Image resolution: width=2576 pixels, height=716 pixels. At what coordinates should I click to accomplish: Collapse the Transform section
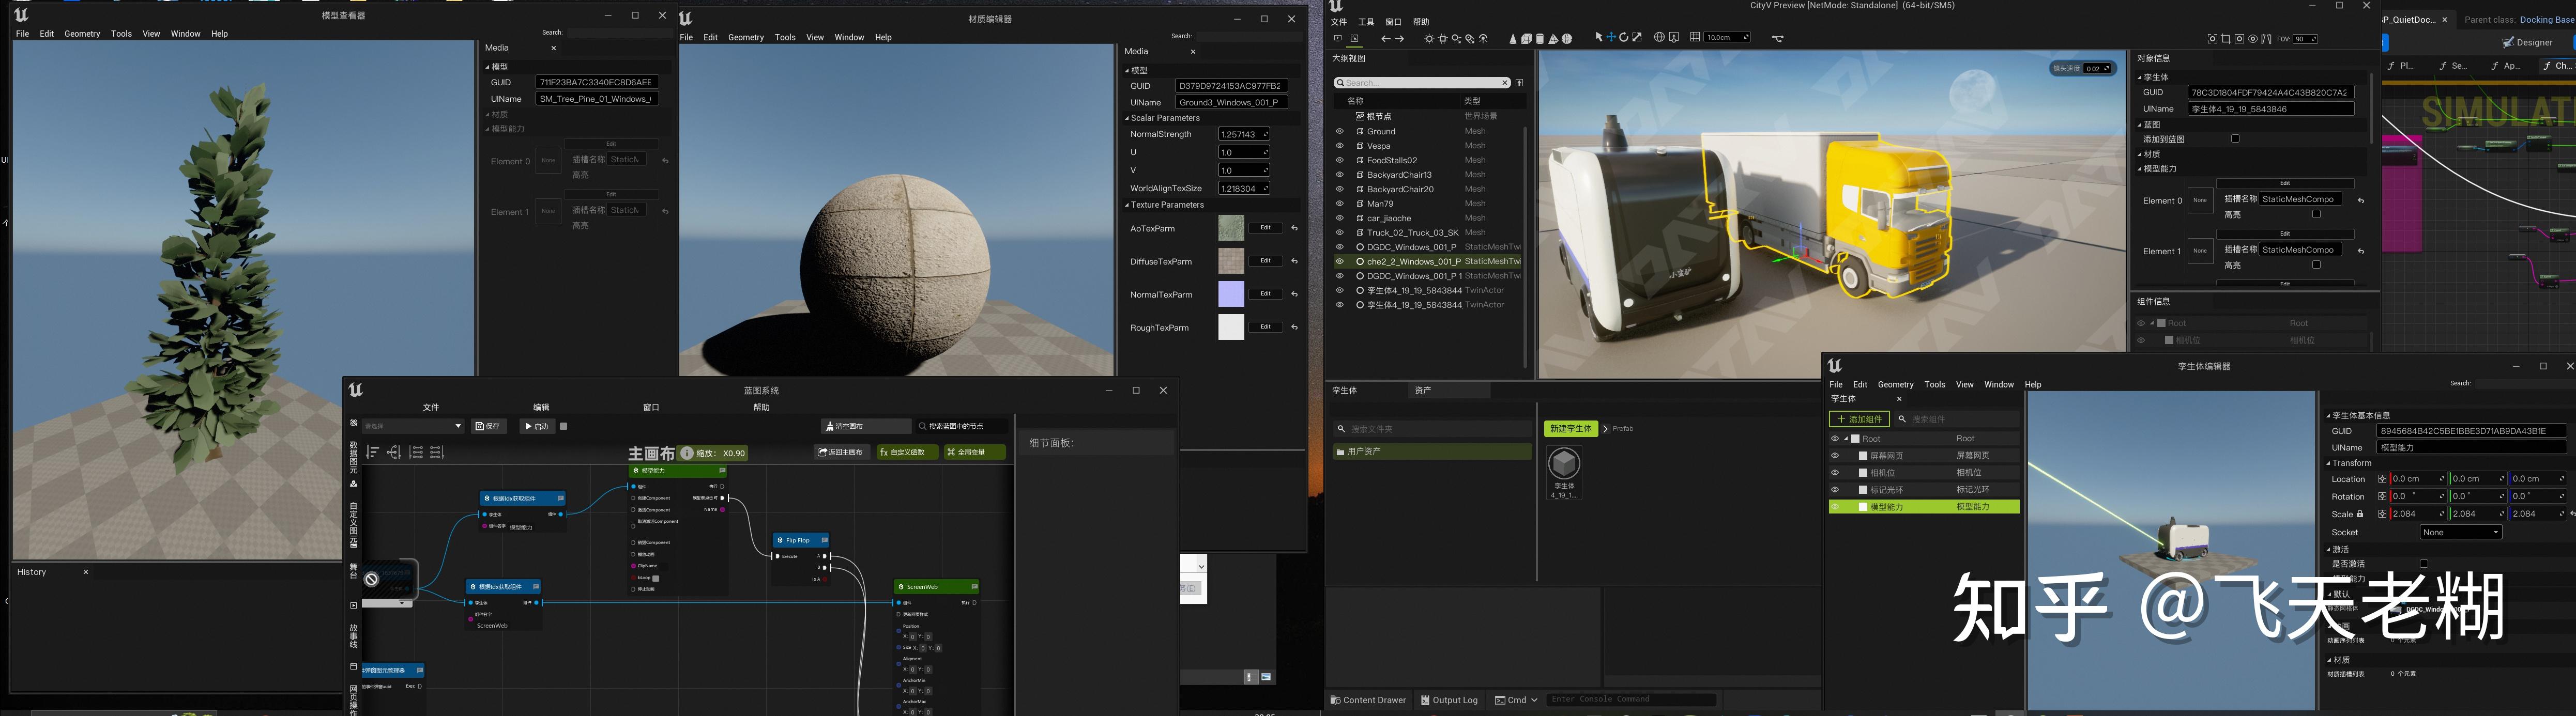point(2329,463)
